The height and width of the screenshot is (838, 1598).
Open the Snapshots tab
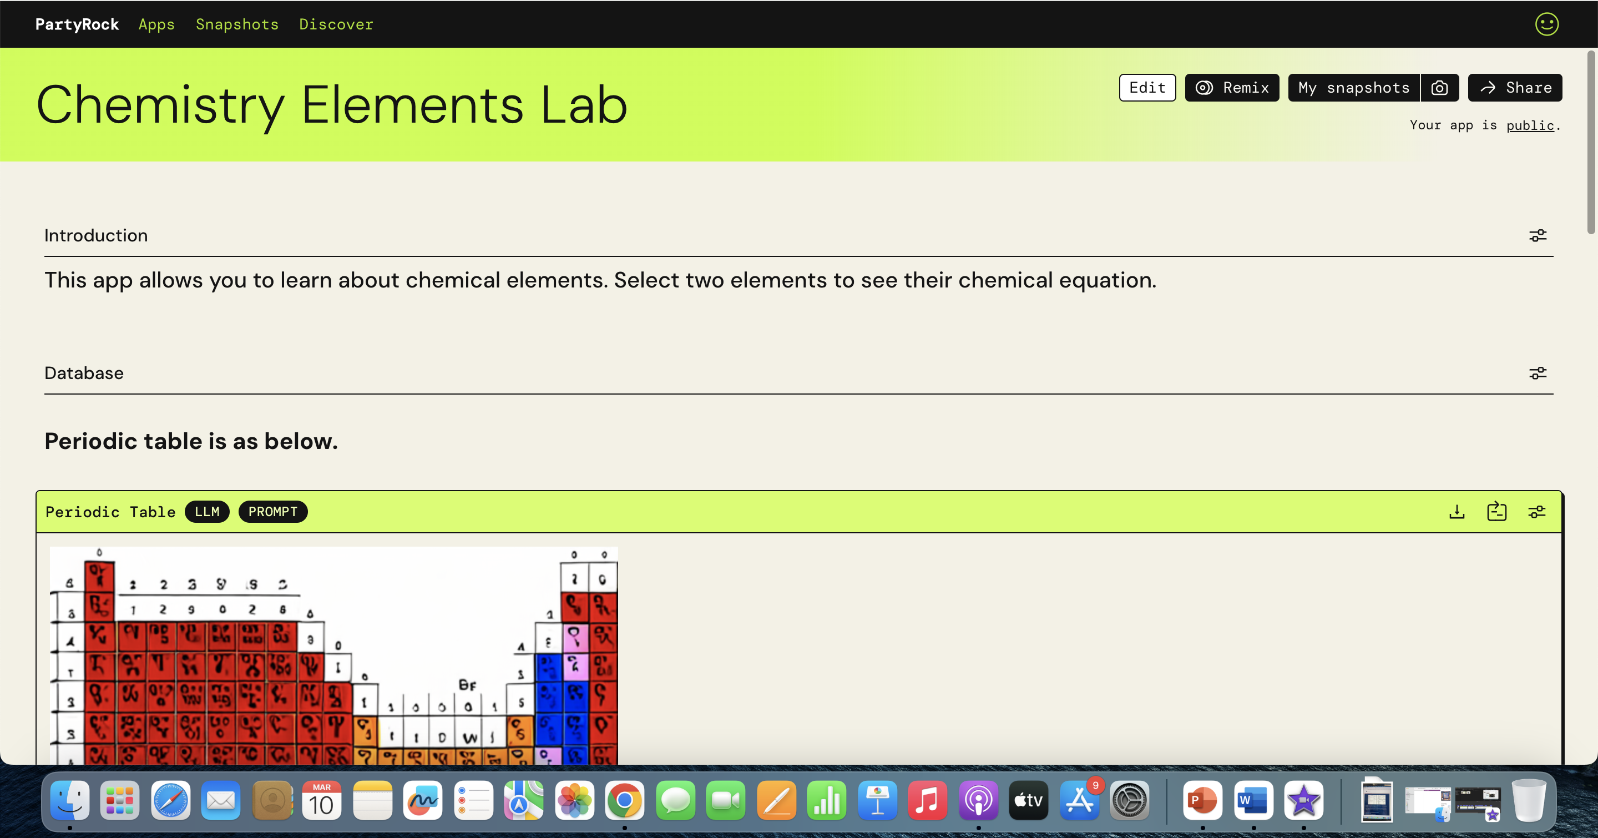237,24
